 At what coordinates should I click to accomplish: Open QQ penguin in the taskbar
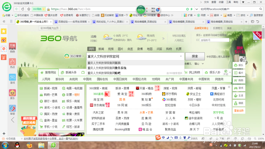(17, 145)
